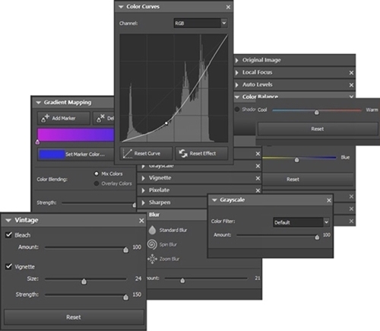Open the Channel RGB dropdown
Screen dimensions: 380x331
tap(223, 23)
